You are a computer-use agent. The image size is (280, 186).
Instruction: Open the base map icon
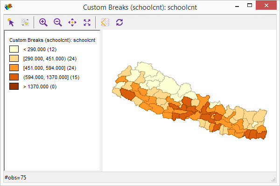pyautogui.click(x=105, y=22)
